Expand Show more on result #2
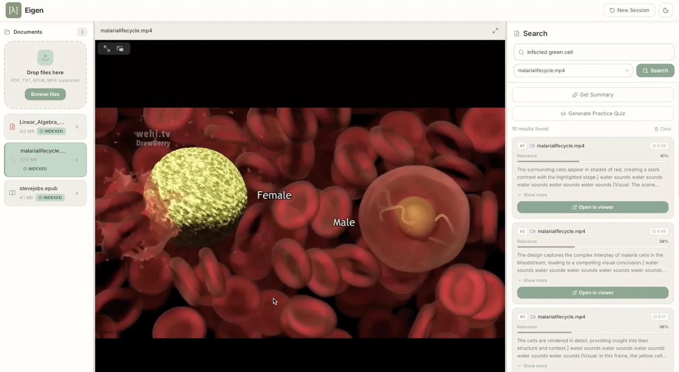Viewport: 679px width, 372px height. 532,280
